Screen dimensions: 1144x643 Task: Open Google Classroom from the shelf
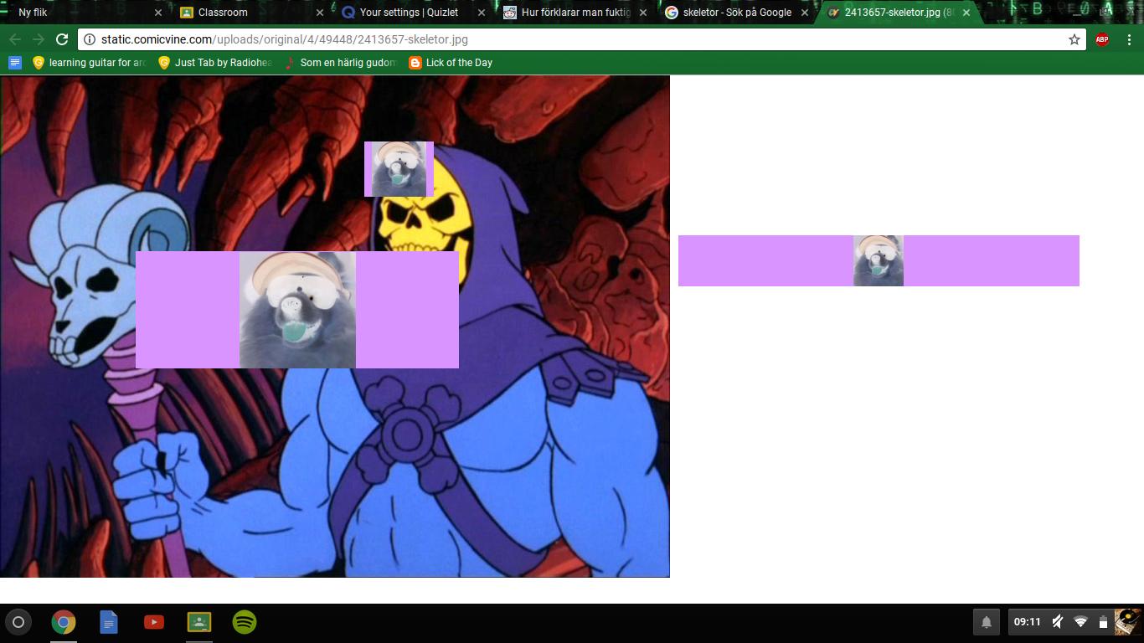199,622
